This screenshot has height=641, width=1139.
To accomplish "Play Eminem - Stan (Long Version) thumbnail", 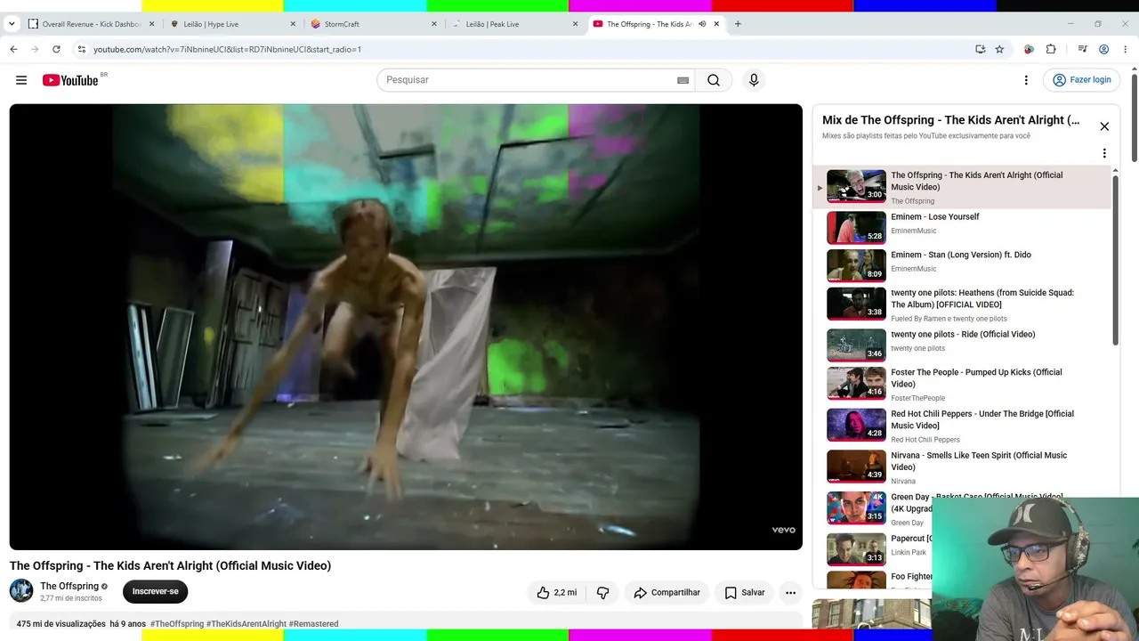I will tap(856, 265).
